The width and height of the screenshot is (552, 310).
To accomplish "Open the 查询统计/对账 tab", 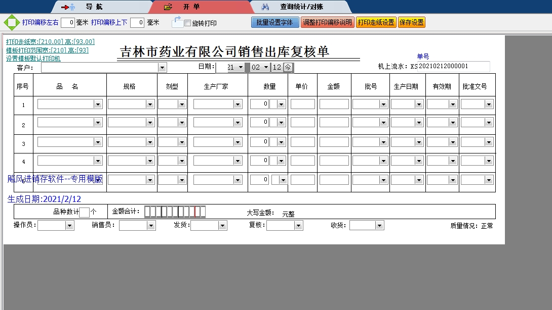I will point(301,7).
